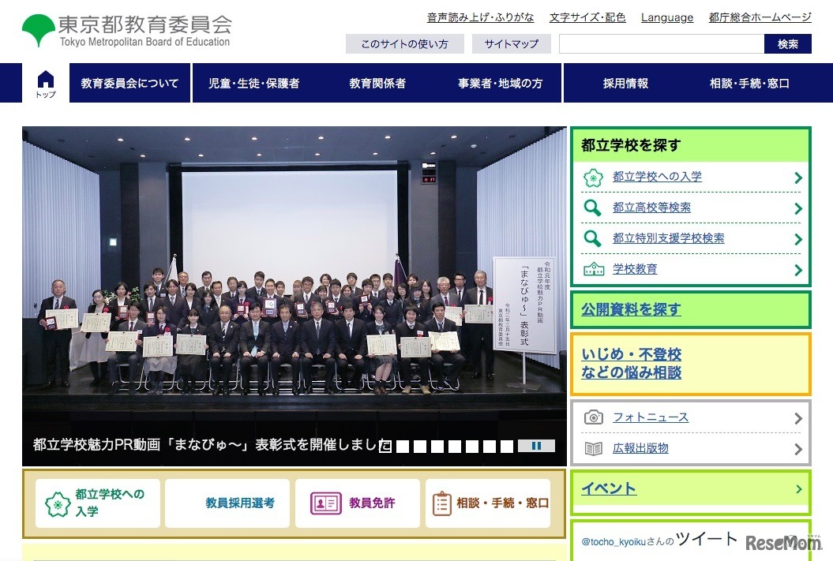The width and height of the screenshot is (833, 561).
Task: Click the arrow next to フォトニュース
Action: pos(800,417)
